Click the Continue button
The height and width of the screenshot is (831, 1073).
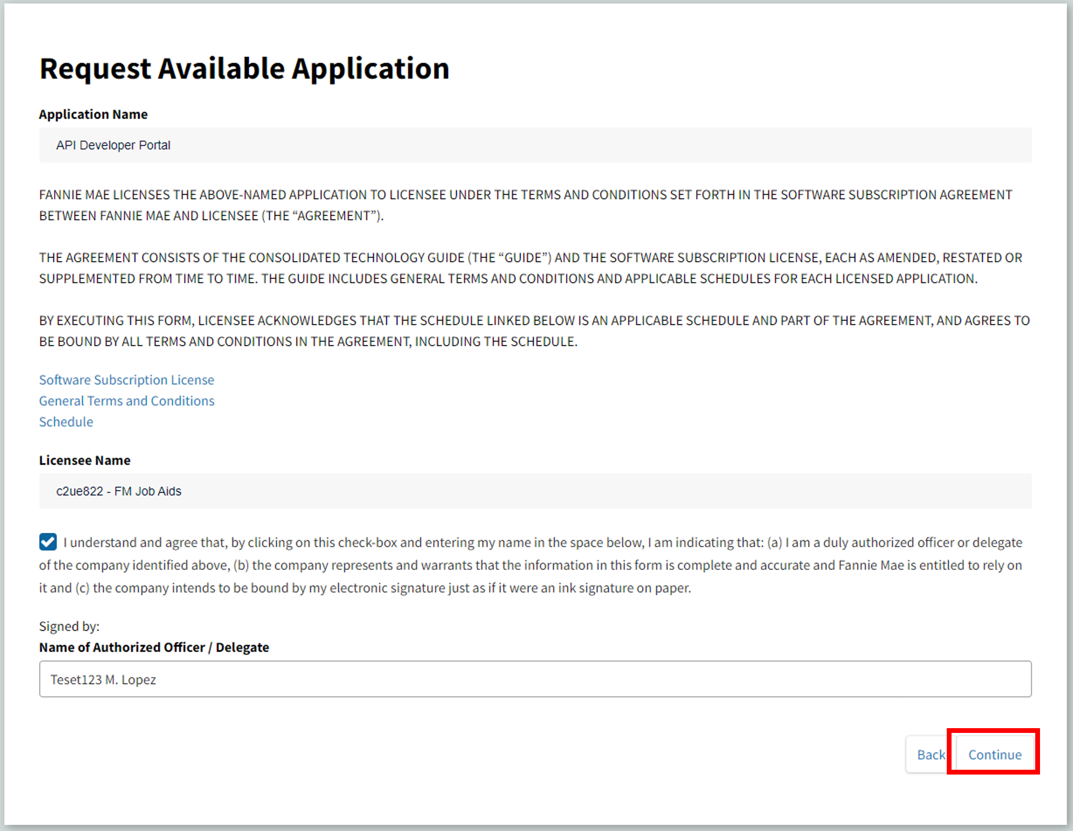tap(995, 754)
